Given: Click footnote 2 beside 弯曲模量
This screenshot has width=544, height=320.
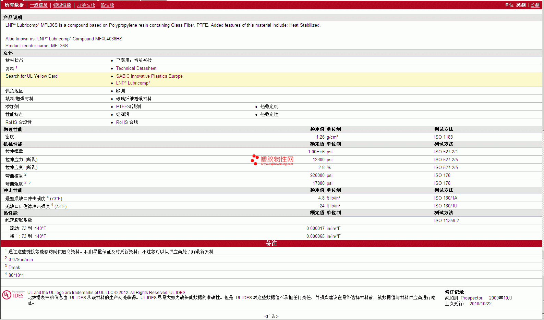Looking at the screenshot, I should click(x=25, y=175).
